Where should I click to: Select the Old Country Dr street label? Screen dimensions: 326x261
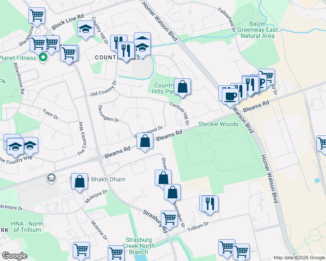[104, 88]
